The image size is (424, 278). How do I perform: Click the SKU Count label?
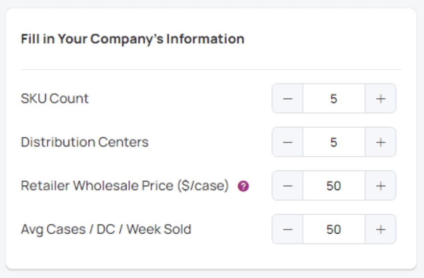point(55,98)
